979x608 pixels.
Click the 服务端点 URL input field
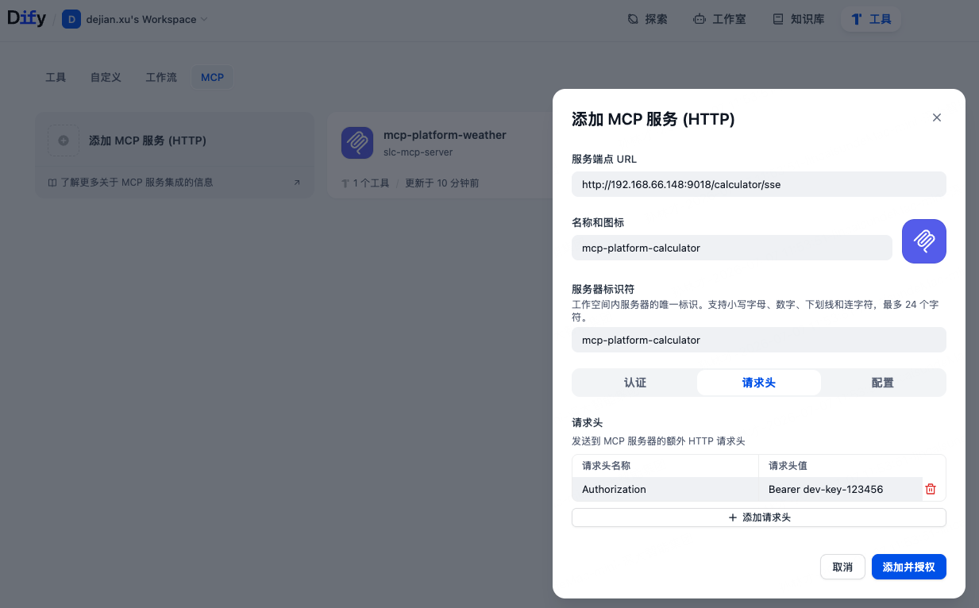(759, 184)
